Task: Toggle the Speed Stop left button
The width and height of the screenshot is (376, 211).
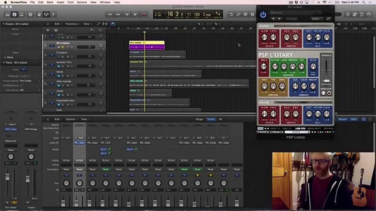Action: click(323, 93)
